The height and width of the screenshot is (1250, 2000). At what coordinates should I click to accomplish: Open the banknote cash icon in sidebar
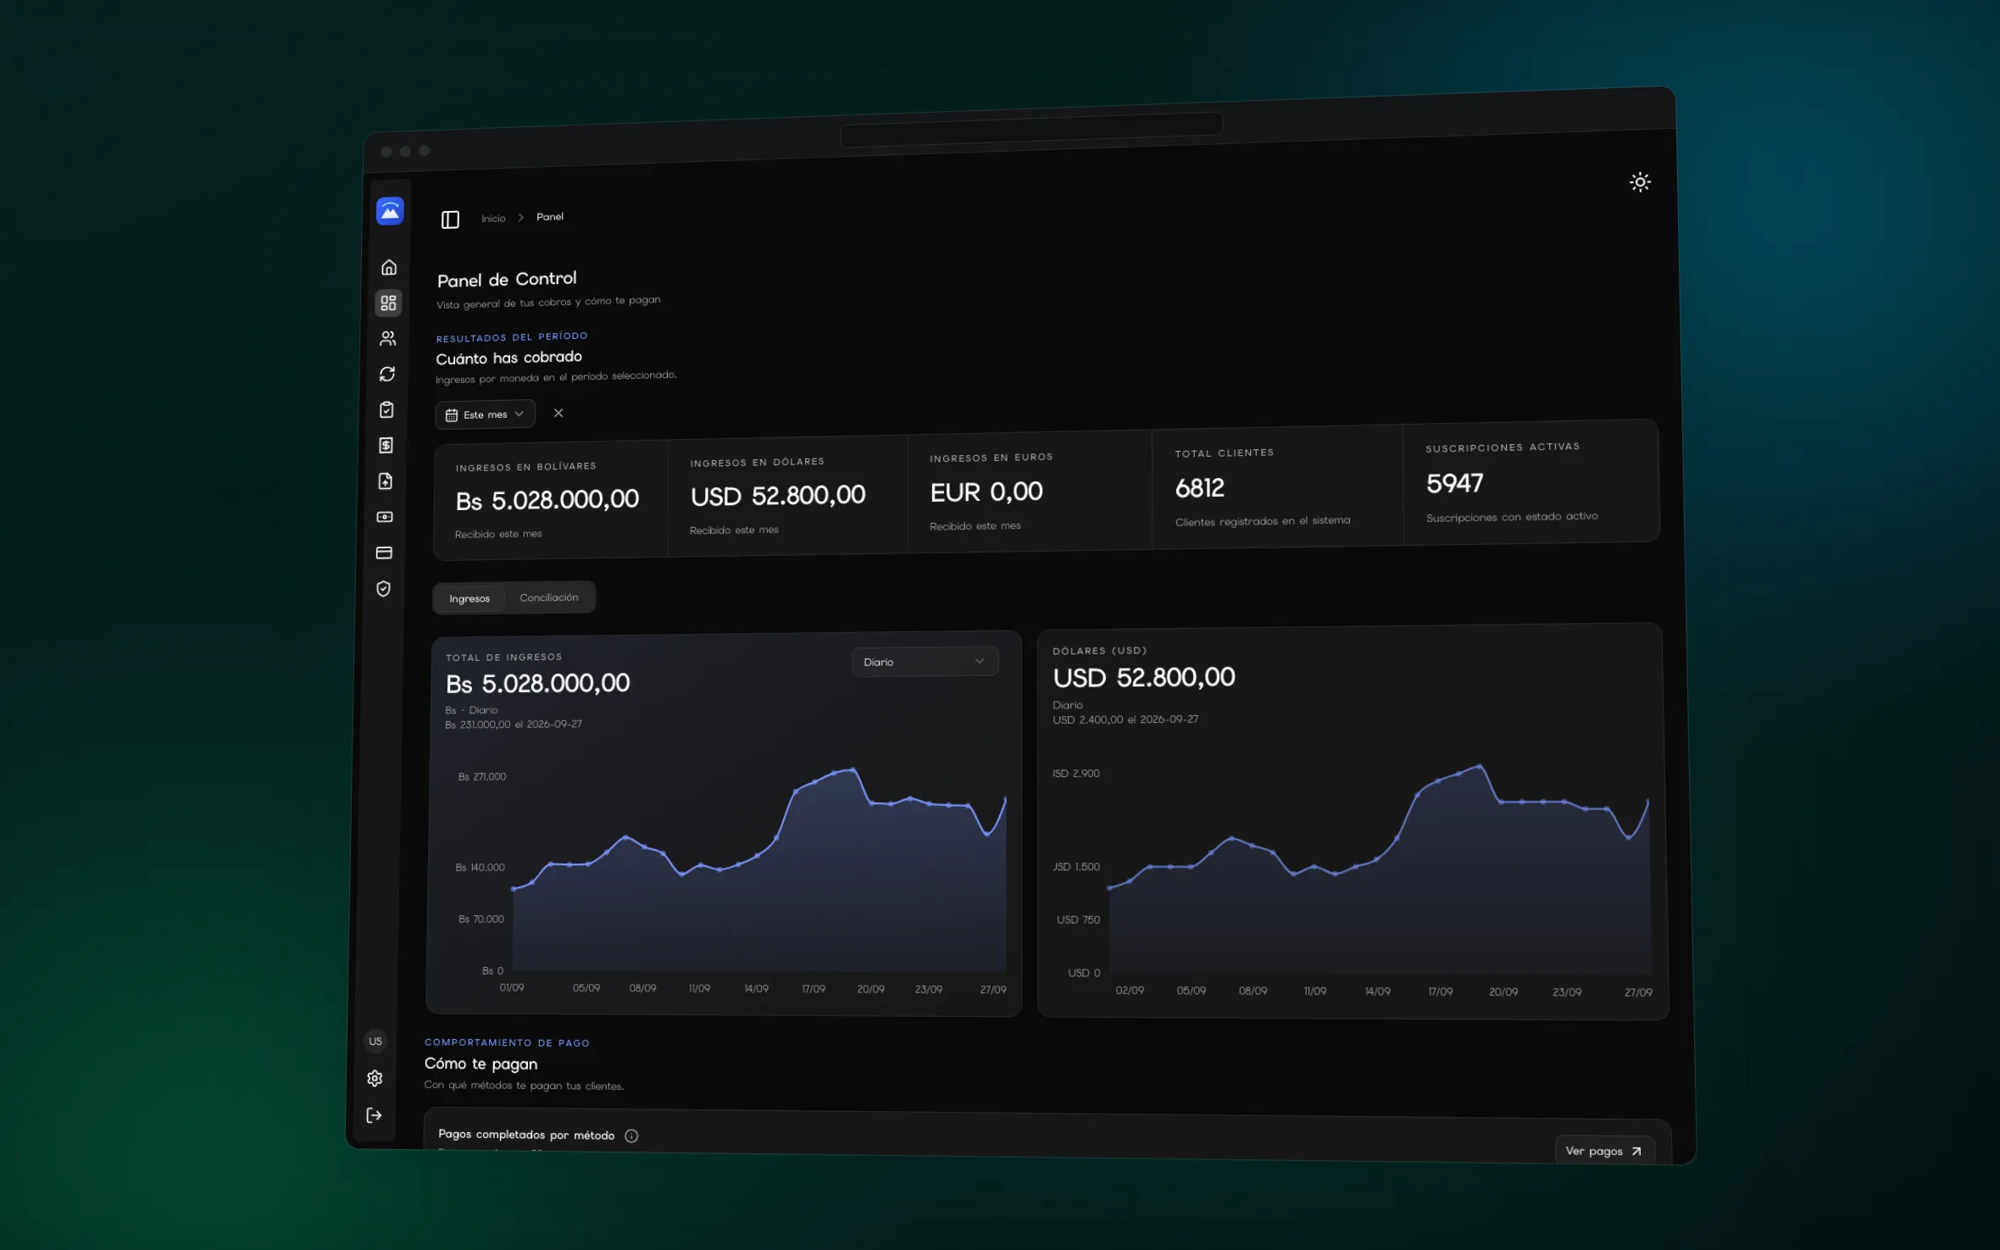[385, 517]
